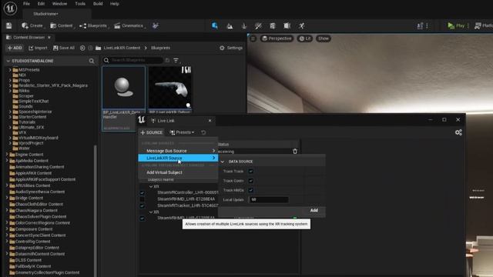Toggle the Track Controllers checkbox

click(251, 181)
